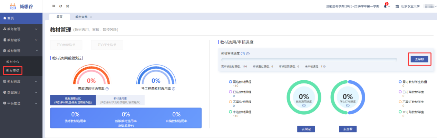The width and height of the screenshot is (437, 138).
Task: Click help icon beside 思政课教材选用率
Action: coord(107,89)
